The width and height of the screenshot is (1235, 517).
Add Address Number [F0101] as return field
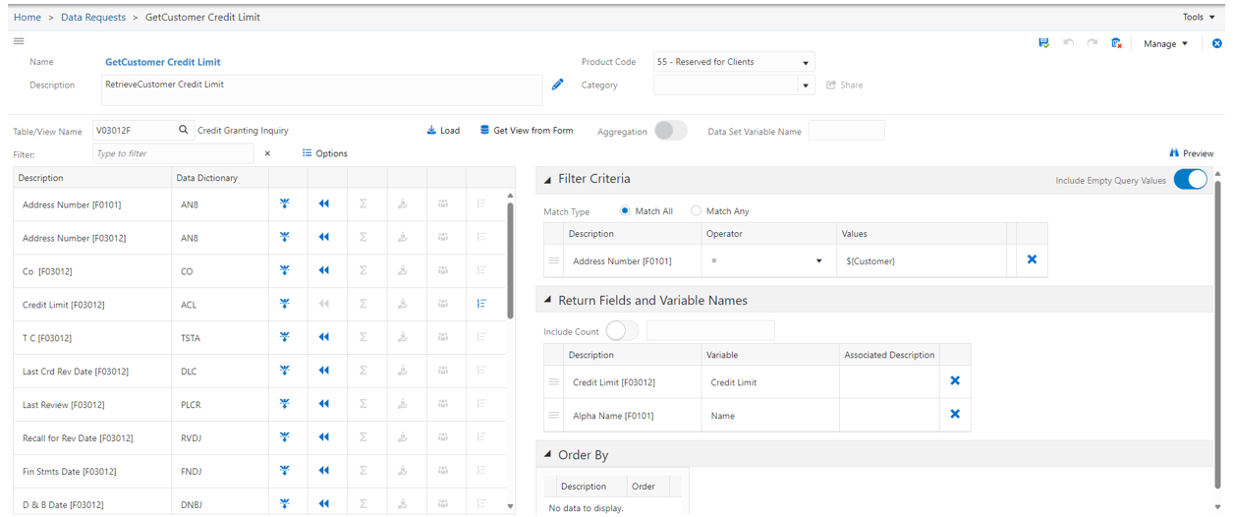(x=323, y=204)
